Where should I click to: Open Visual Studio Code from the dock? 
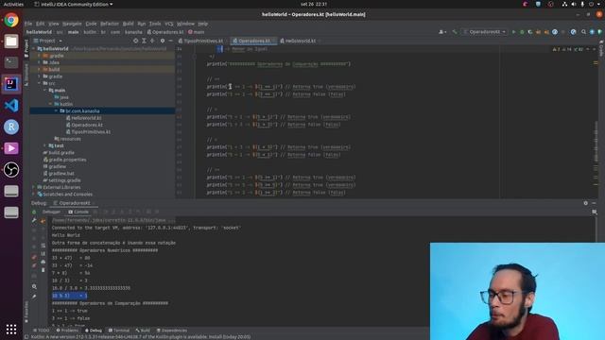coord(11,105)
